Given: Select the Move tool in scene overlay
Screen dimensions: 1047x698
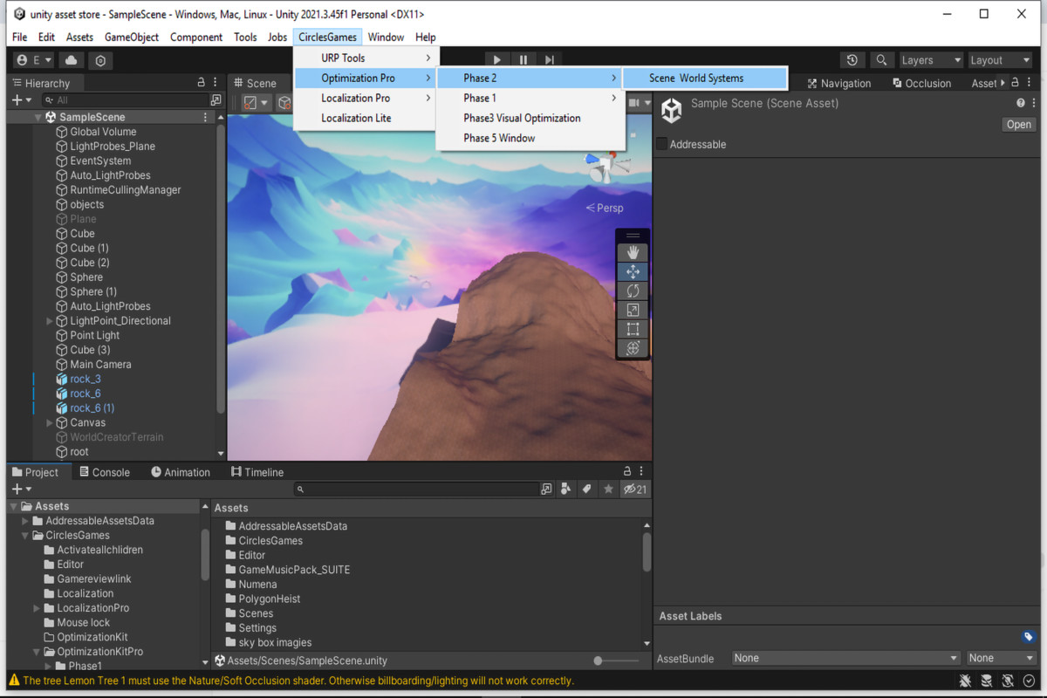Looking at the screenshot, I should click(633, 271).
